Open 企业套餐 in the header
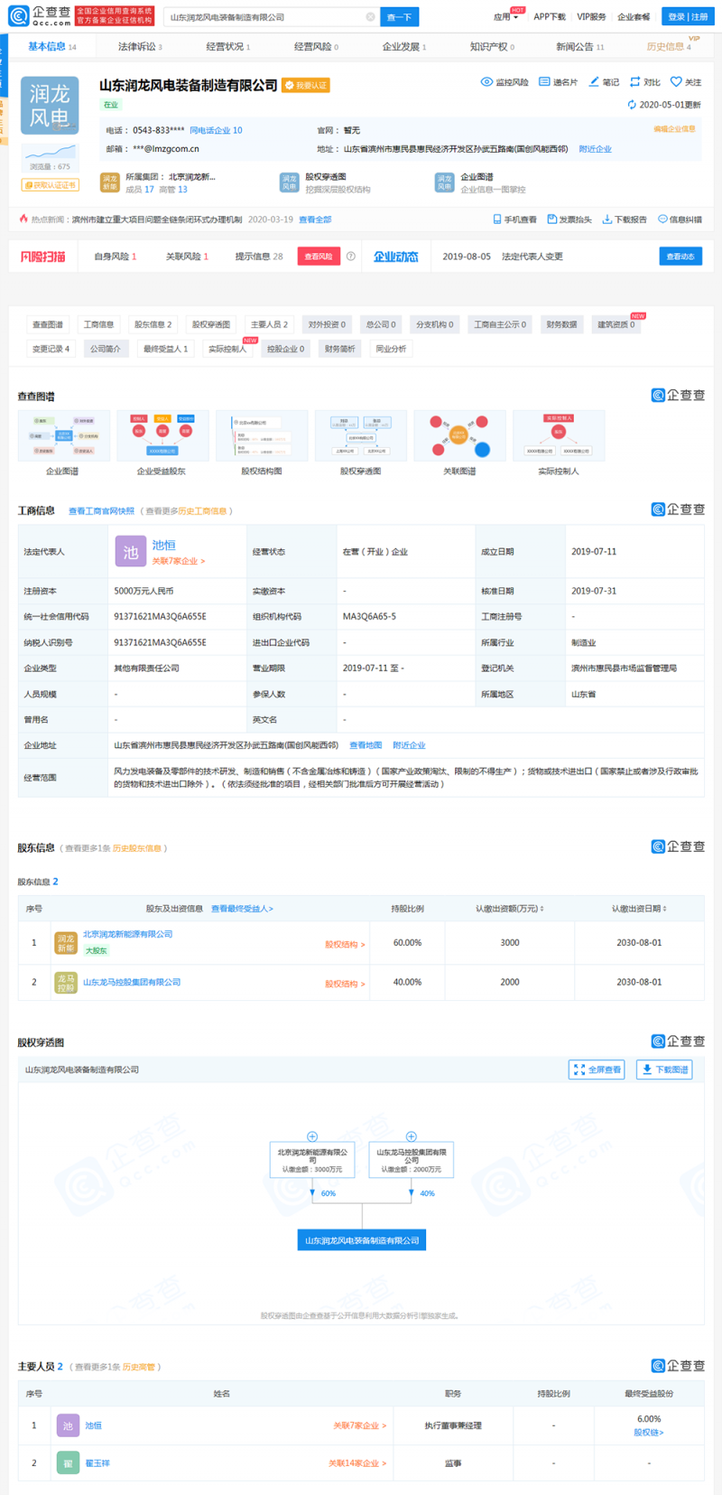This screenshot has width=722, height=1495. point(634,17)
